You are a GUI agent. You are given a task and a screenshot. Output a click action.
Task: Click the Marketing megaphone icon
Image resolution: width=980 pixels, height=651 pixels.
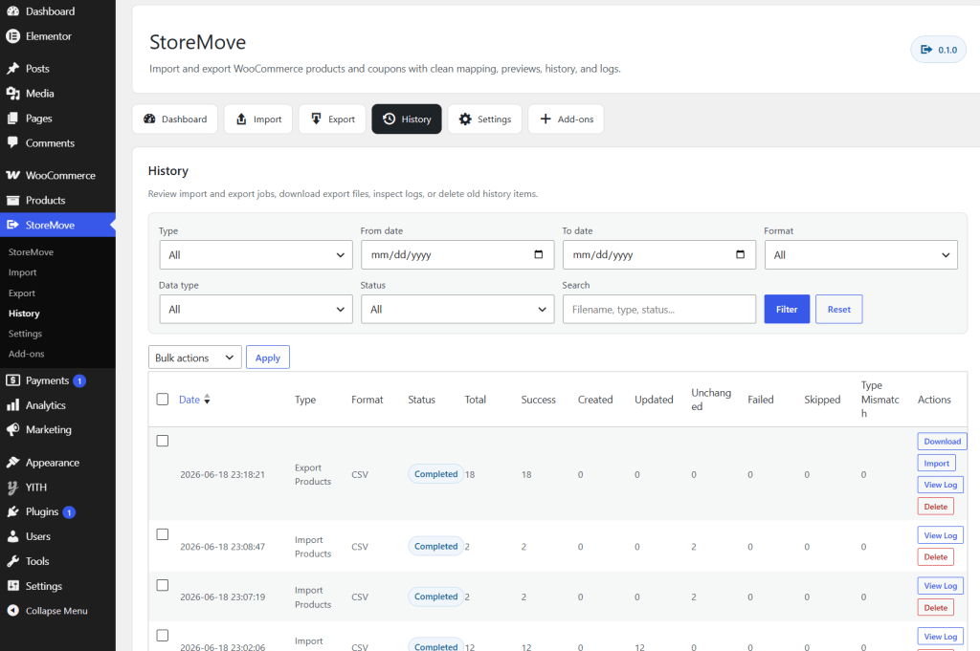(12, 429)
